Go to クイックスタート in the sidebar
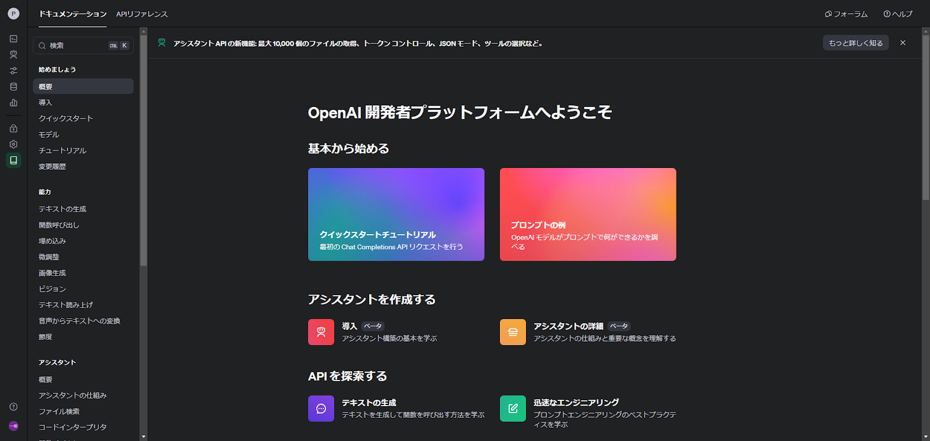 coord(66,119)
